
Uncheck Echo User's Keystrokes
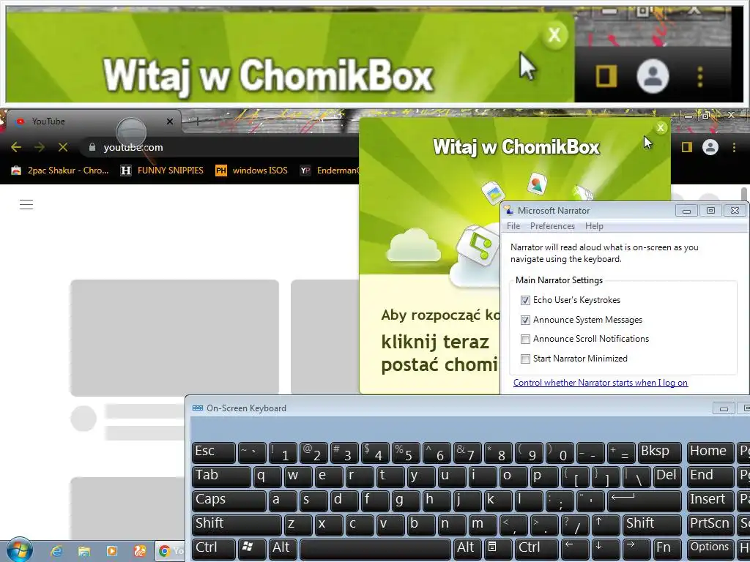point(525,300)
